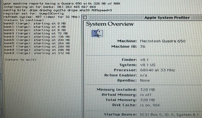Click the Machine ID value 36
This screenshot has width=202, height=118.
[x=143, y=46]
